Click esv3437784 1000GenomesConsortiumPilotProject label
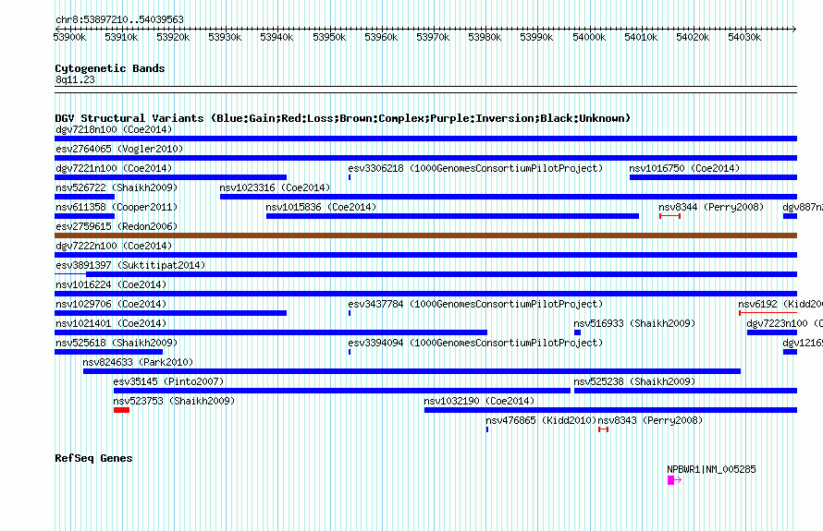The width and height of the screenshot is (823, 531). point(475,304)
